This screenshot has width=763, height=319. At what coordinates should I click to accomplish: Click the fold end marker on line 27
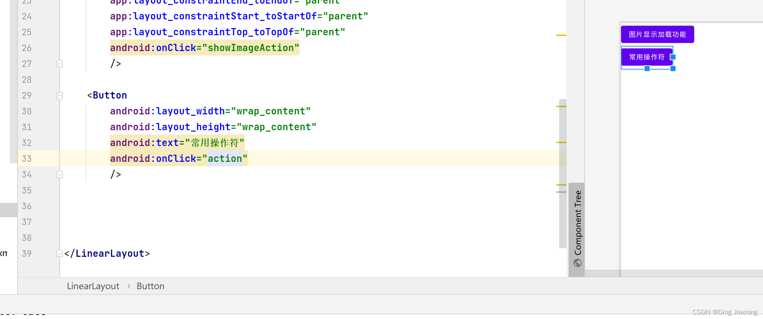click(60, 64)
